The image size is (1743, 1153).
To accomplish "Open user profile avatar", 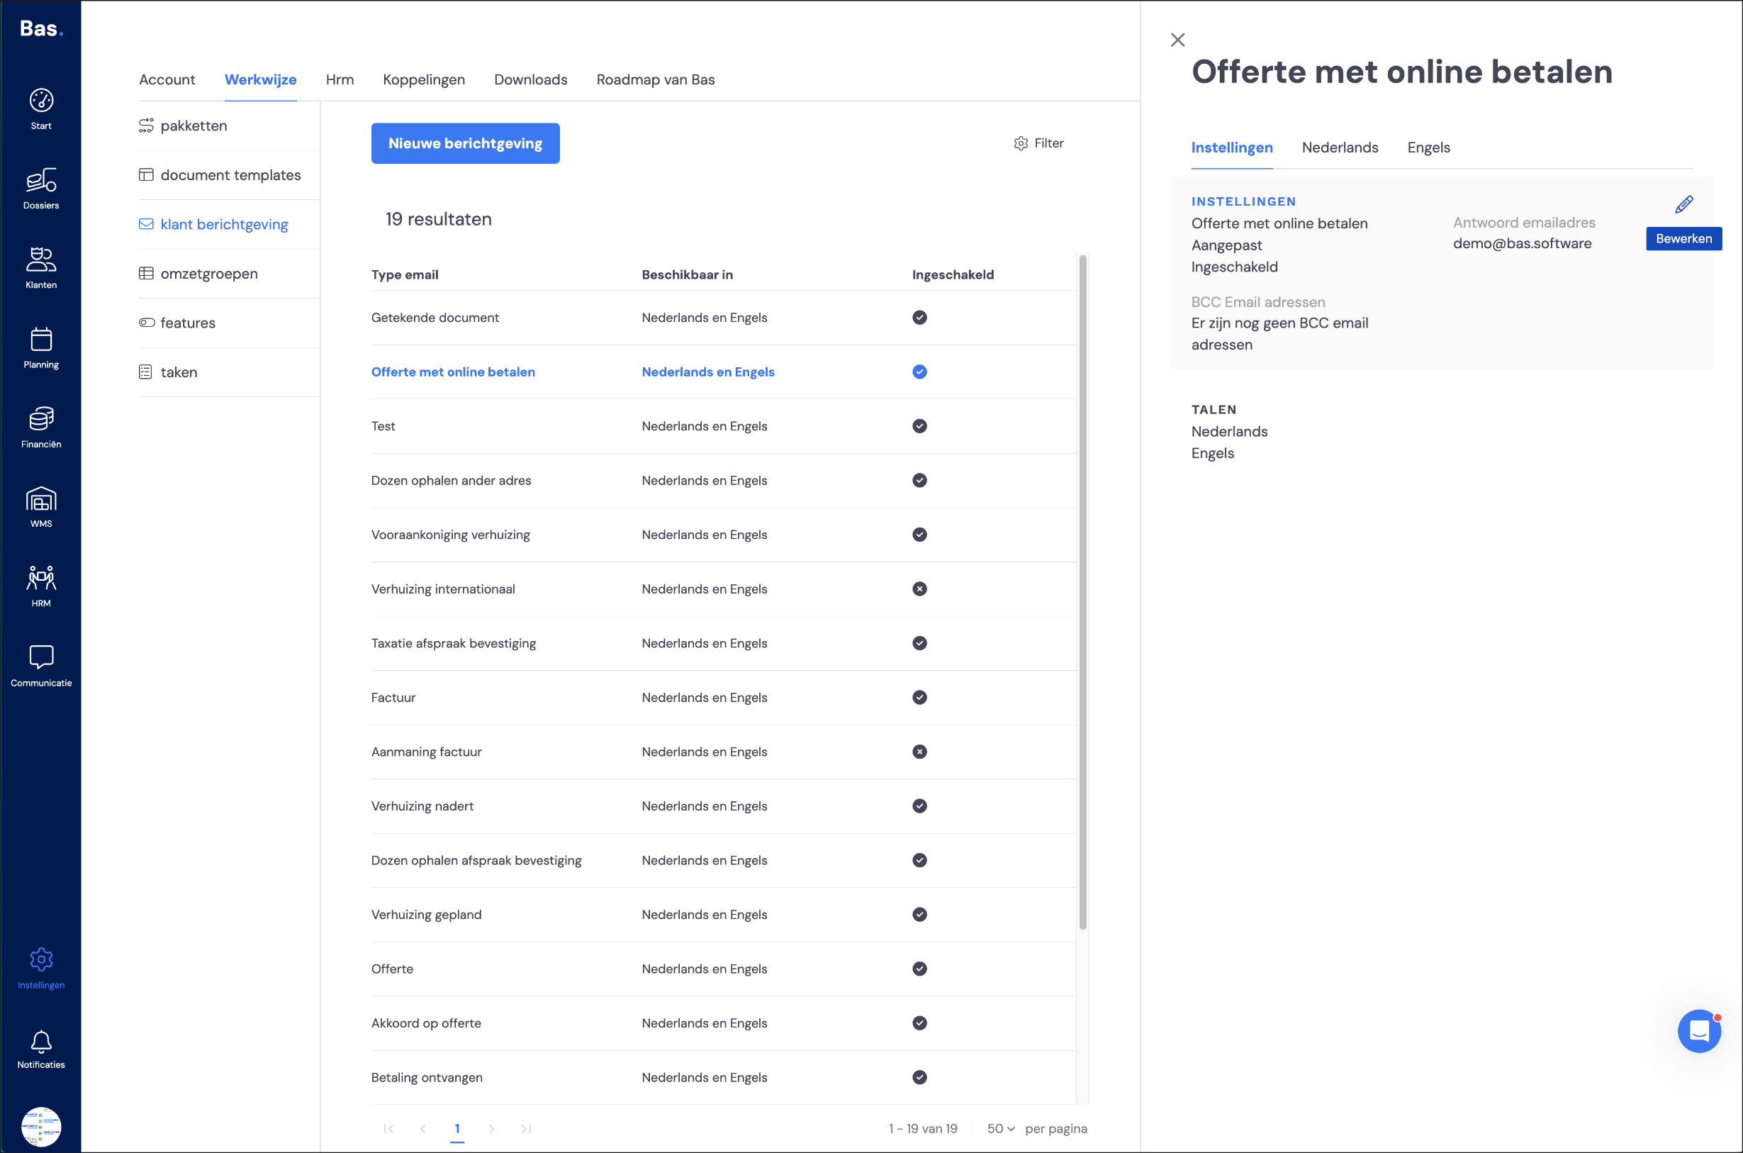I will click(41, 1127).
